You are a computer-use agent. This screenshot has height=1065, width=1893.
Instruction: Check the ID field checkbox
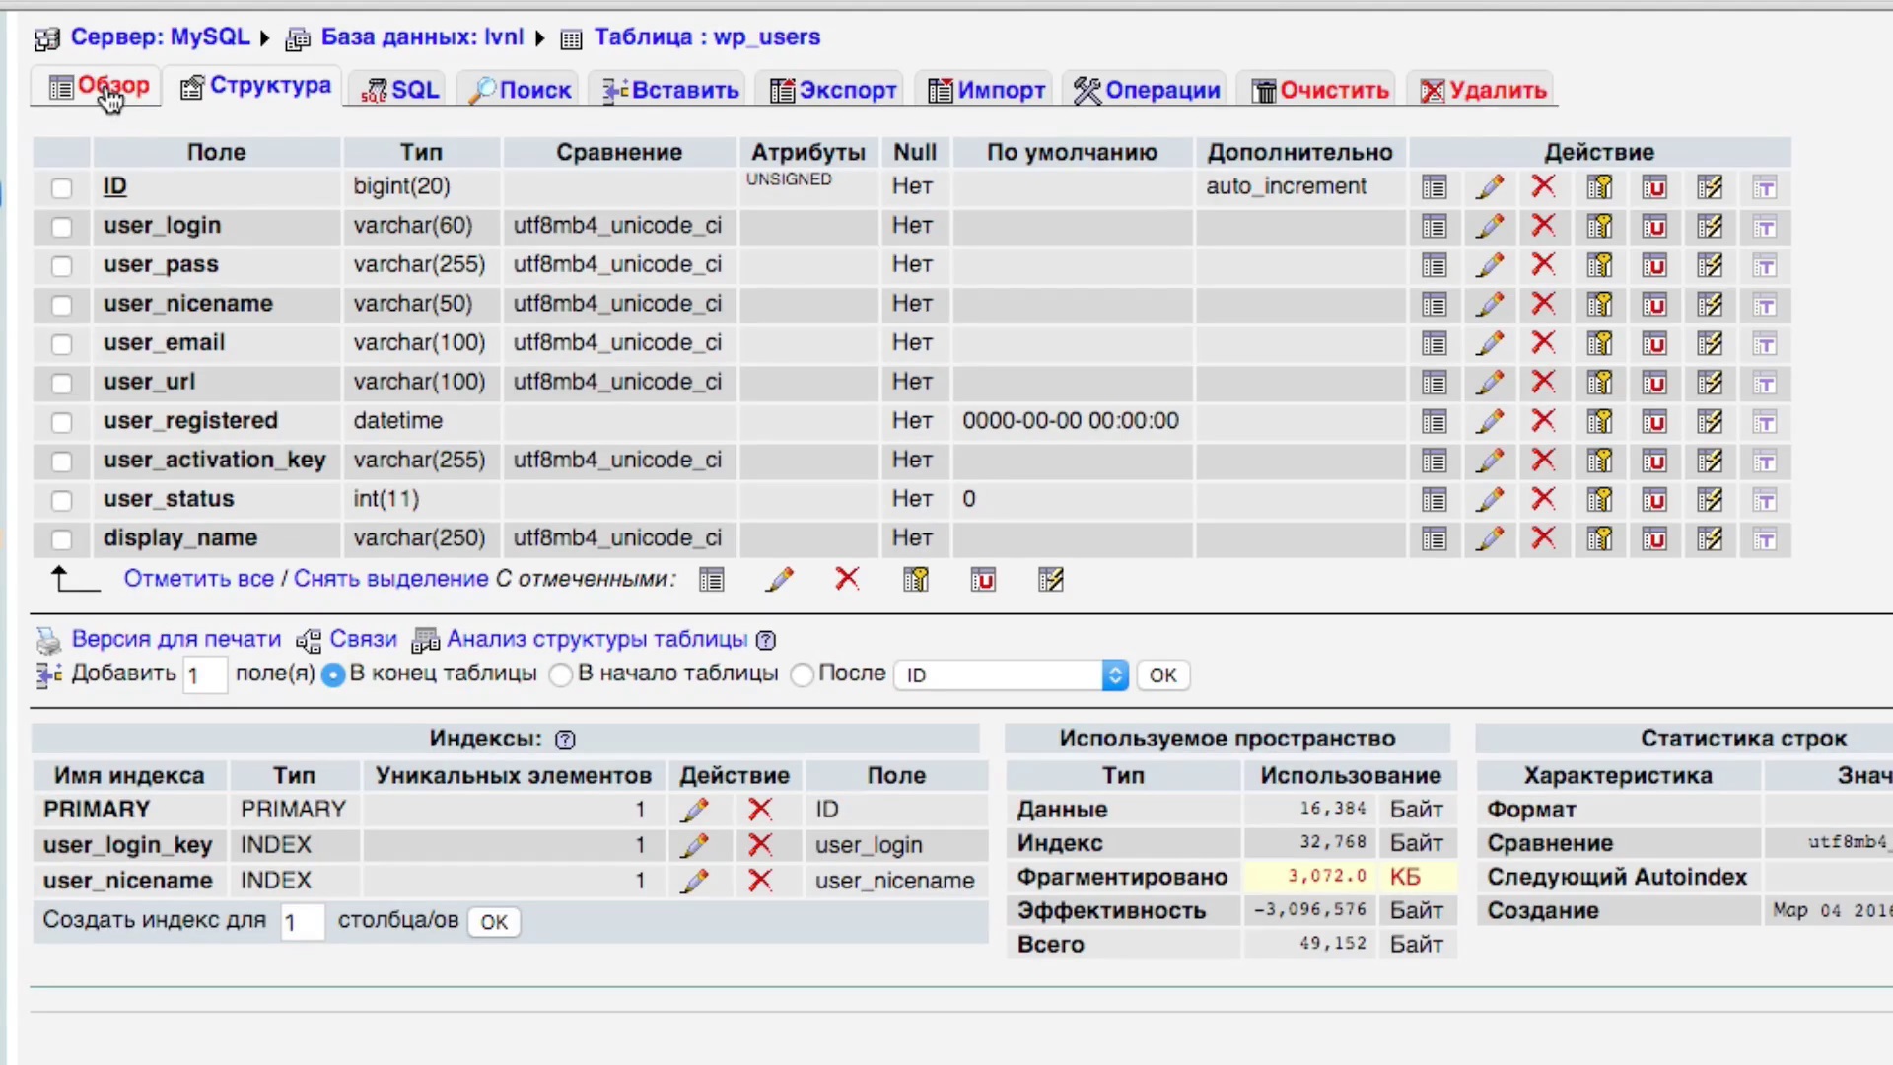(x=61, y=187)
